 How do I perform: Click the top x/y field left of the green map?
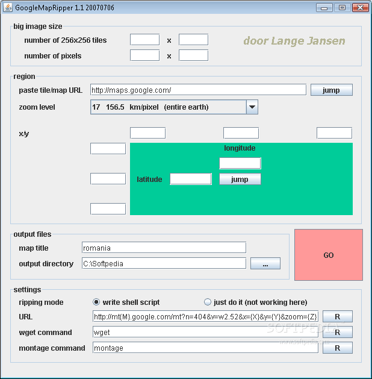108,149
